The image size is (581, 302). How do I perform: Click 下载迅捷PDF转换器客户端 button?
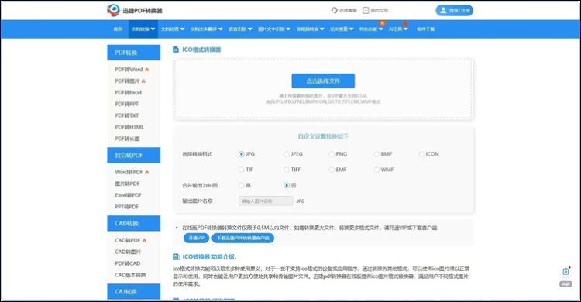pyautogui.click(x=243, y=238)
